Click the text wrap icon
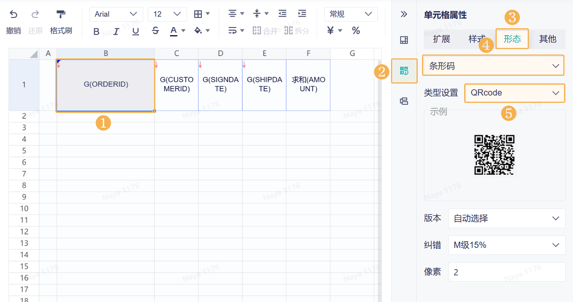Viewport: 573px width, 302px height. [x=232, y=31]
